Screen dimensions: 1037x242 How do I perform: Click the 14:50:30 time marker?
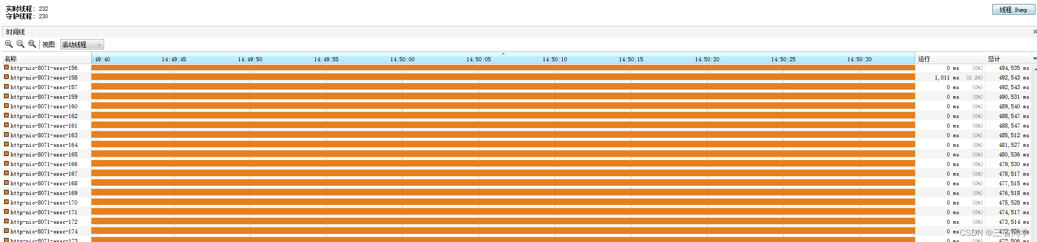859,59
